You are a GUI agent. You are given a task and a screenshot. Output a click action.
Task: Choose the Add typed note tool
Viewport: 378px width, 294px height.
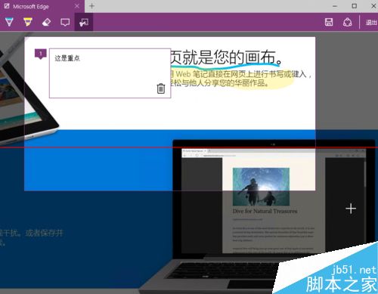coord(65,22)
